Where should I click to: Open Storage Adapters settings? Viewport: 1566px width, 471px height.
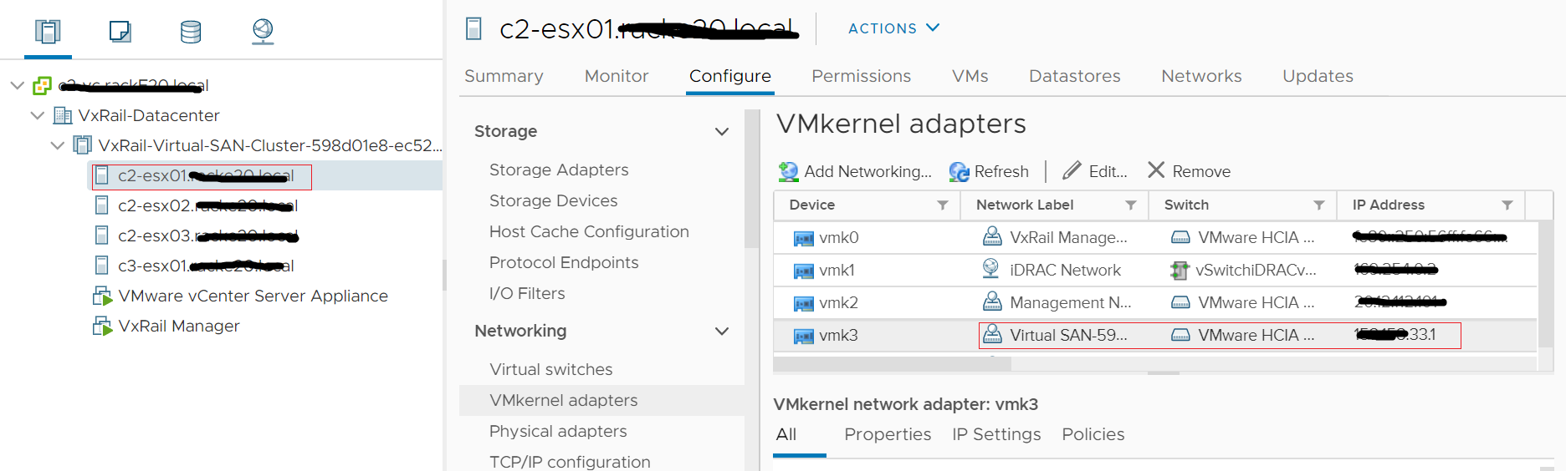pyautogui.click(x=559, y=170)
